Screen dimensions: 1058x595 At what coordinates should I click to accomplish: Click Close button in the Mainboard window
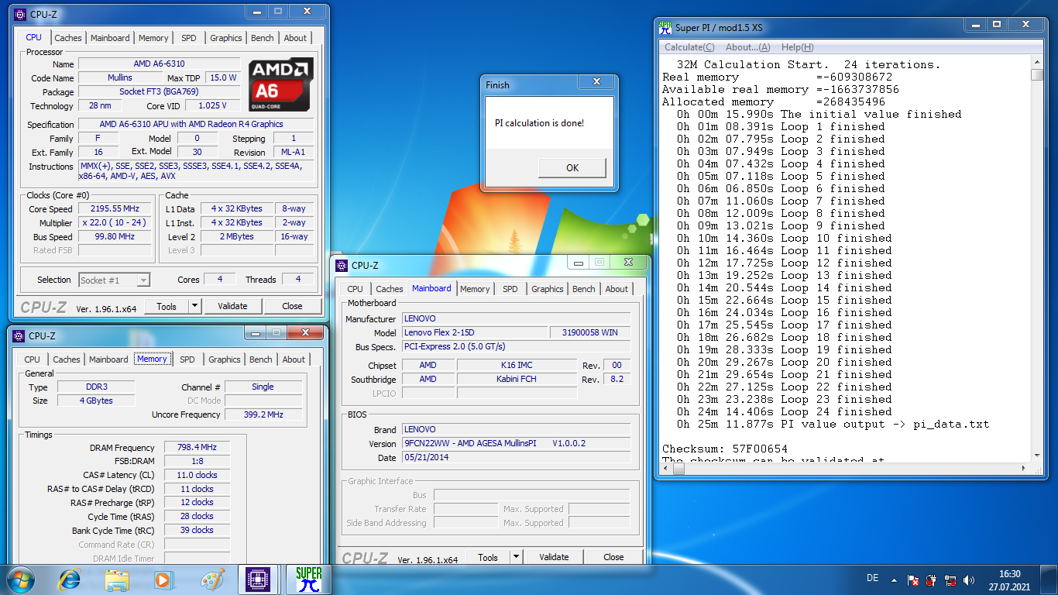(613, 556)
